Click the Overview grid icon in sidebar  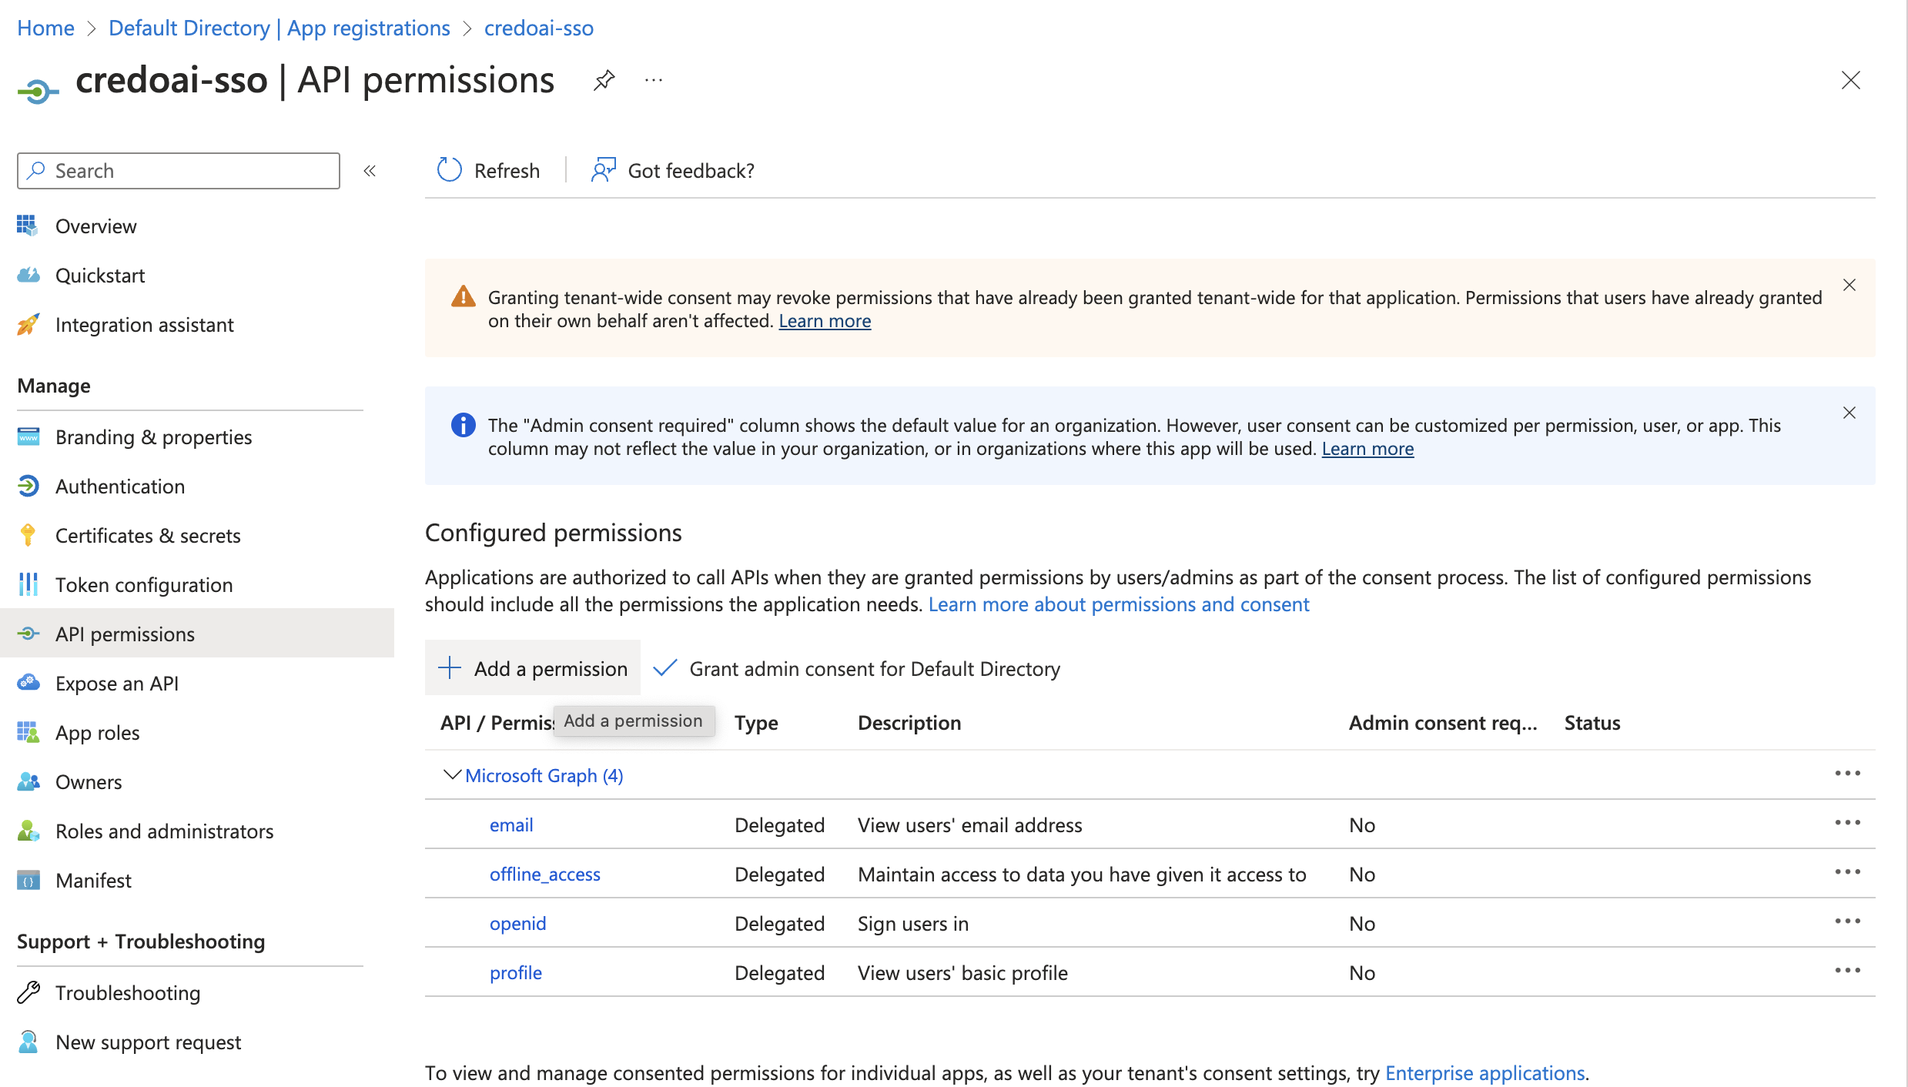tap(28, 226)
